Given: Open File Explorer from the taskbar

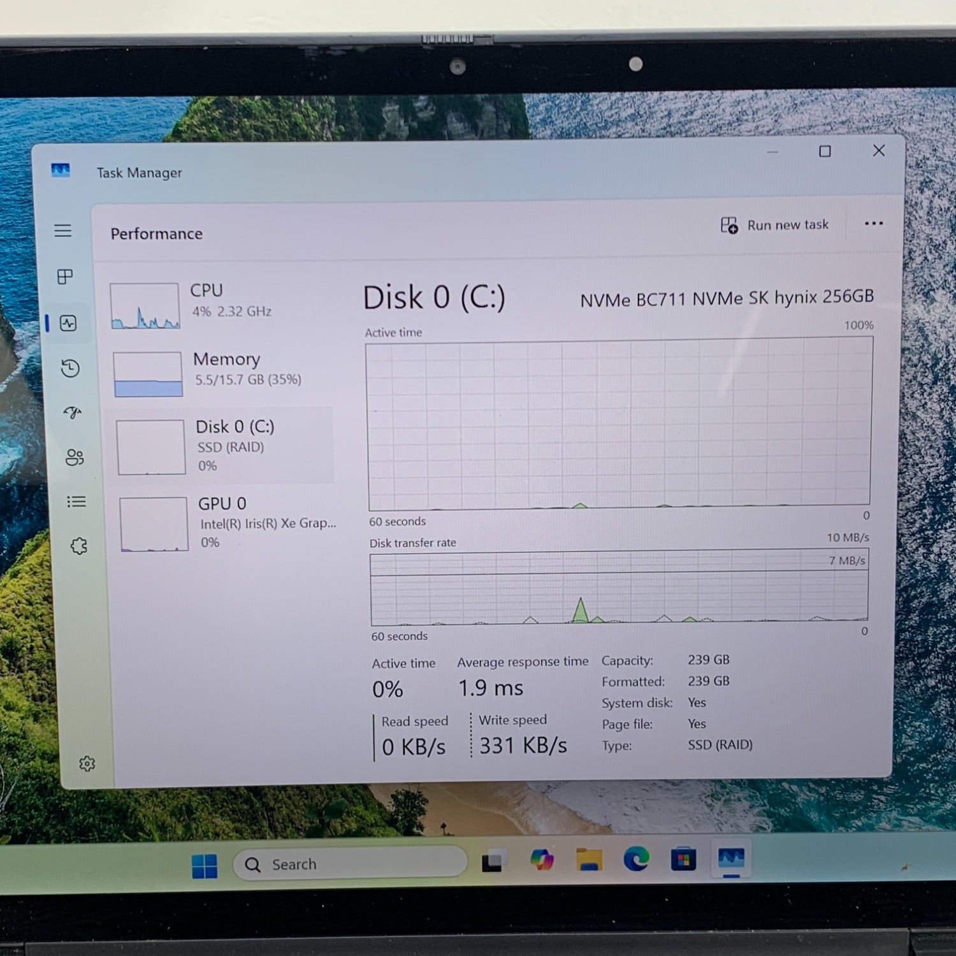Looking at the screenshot, I should tap(589, 860).
